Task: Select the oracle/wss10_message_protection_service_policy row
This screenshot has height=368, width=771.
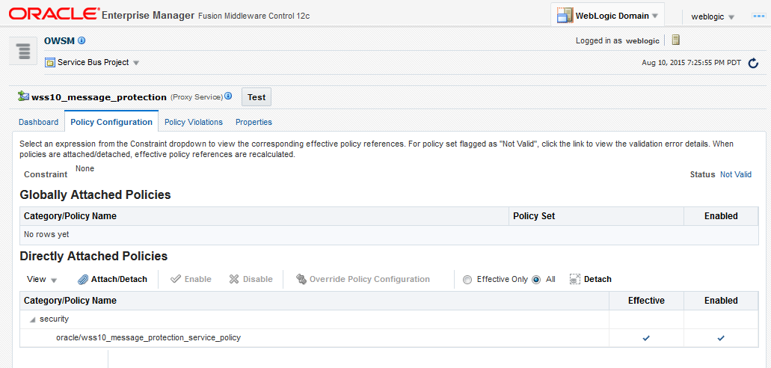Action: (388, 338)
